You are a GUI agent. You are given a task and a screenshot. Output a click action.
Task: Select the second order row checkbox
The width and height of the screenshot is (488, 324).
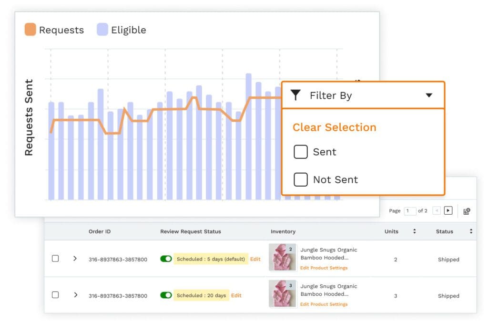pyautogui.click(x=55, y=295)
